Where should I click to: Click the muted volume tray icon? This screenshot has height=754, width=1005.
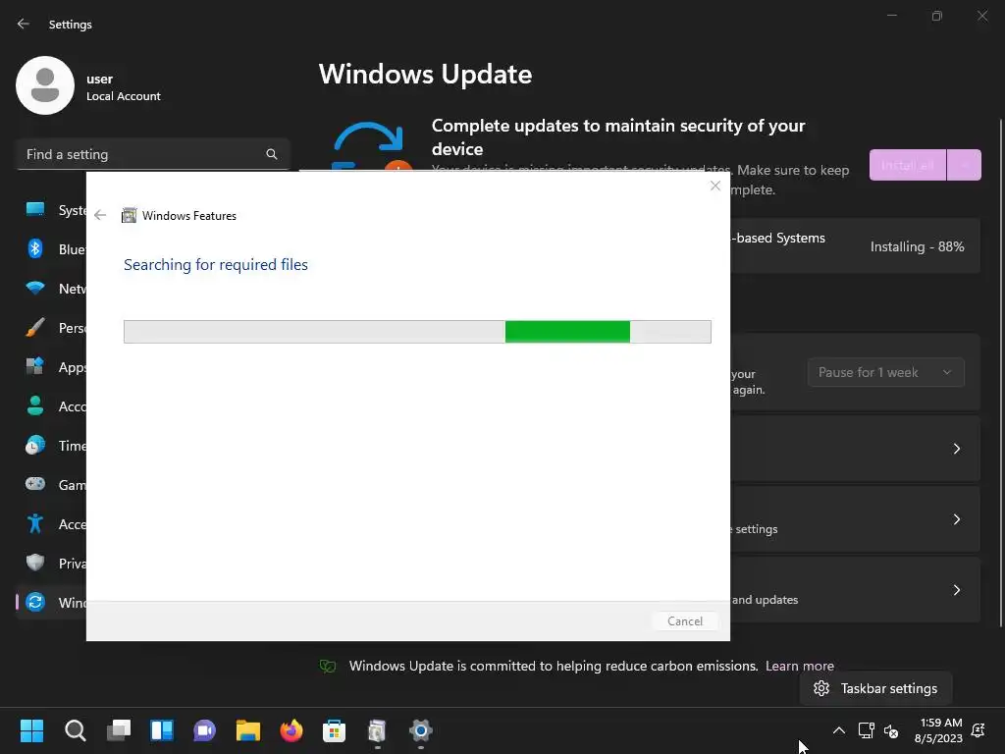click(x=891, y=730)
